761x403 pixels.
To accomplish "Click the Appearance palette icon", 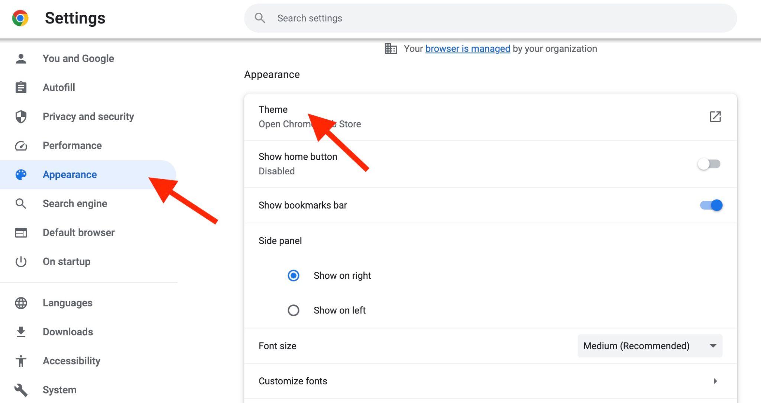I will pyautogui.click(x=21, y=174).
